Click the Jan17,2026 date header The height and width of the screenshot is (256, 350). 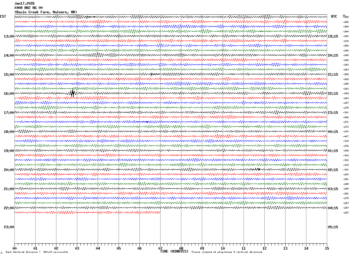click(24, 3)
